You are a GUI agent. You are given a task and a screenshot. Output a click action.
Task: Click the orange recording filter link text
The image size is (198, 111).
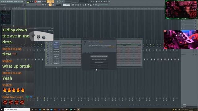(x=112, y=47)
